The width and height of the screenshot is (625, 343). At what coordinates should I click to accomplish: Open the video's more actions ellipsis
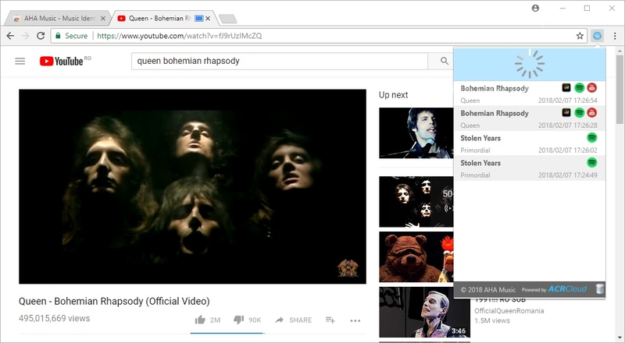(355, 320)
